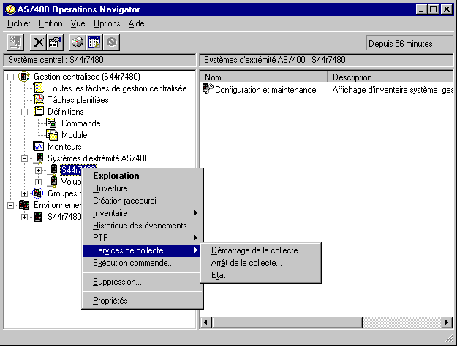This screenshot has width=457, height=346.
Task: Click the Moniteurs graph icon
Action: pyautogui.click(x=39, y=147)
